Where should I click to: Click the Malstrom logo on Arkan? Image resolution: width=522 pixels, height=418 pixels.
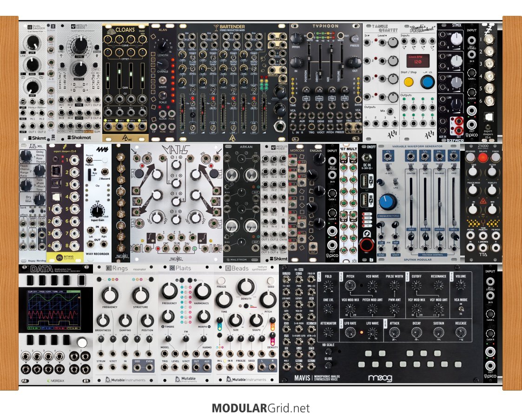(237, 259)
